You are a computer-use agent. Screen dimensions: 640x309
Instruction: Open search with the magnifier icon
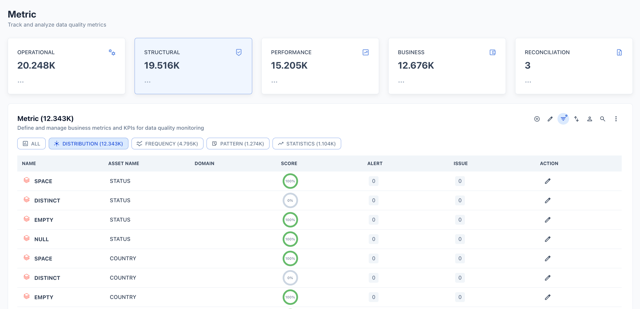click(x=603, y=119)
